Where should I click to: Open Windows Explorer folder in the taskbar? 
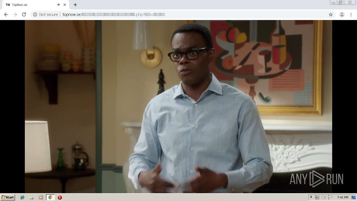coord(32,197)
